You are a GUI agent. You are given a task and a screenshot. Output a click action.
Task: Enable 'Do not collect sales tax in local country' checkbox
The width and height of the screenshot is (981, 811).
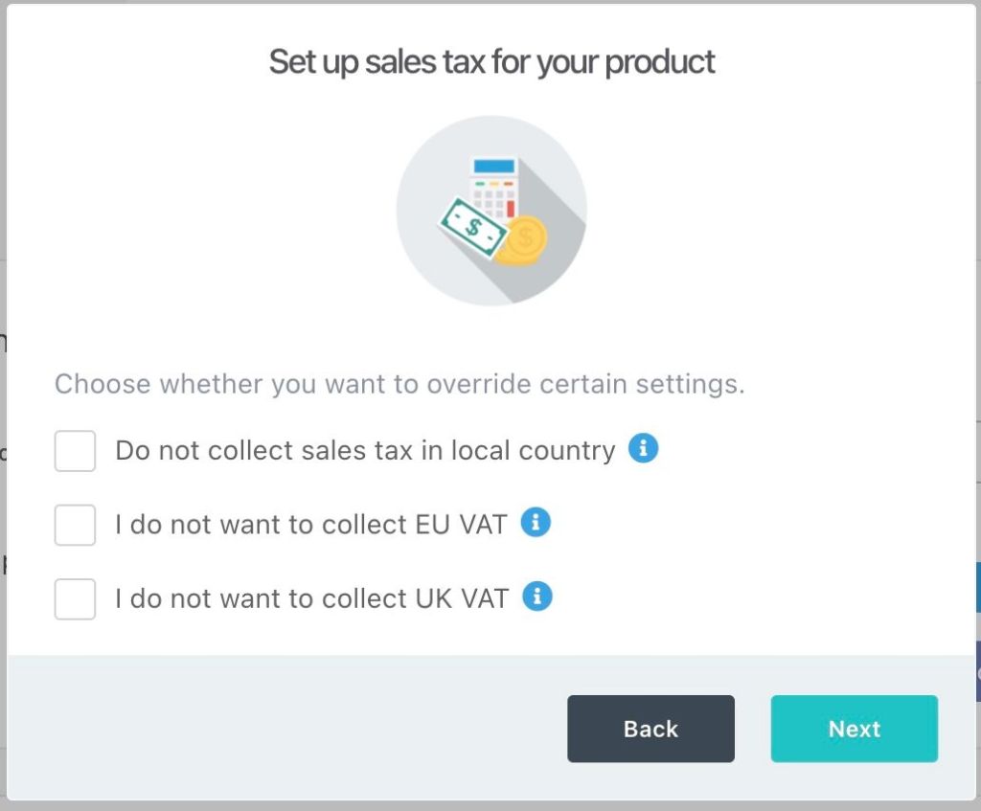point(75,450)
